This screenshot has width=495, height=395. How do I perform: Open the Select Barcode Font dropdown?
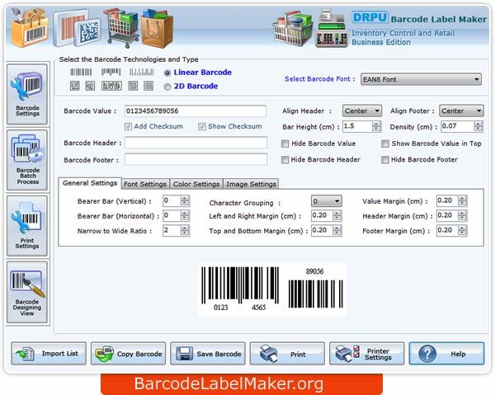click(x=421, y=79)
